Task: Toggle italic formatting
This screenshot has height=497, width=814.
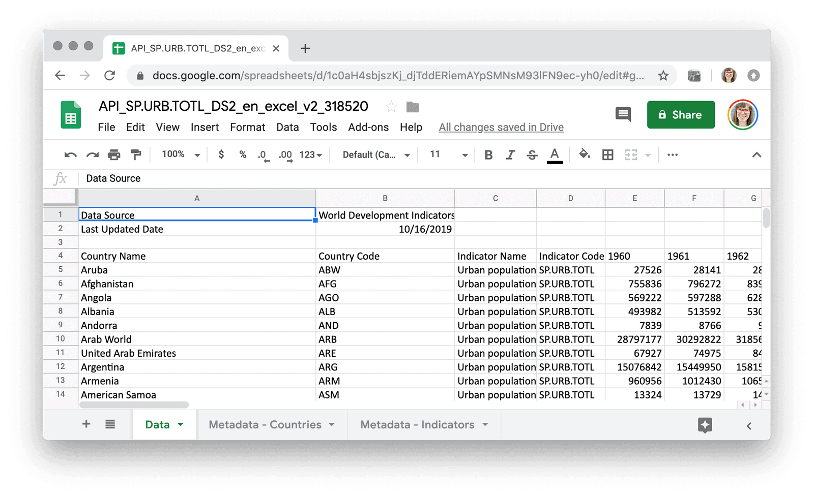Action: coord(510,155)
